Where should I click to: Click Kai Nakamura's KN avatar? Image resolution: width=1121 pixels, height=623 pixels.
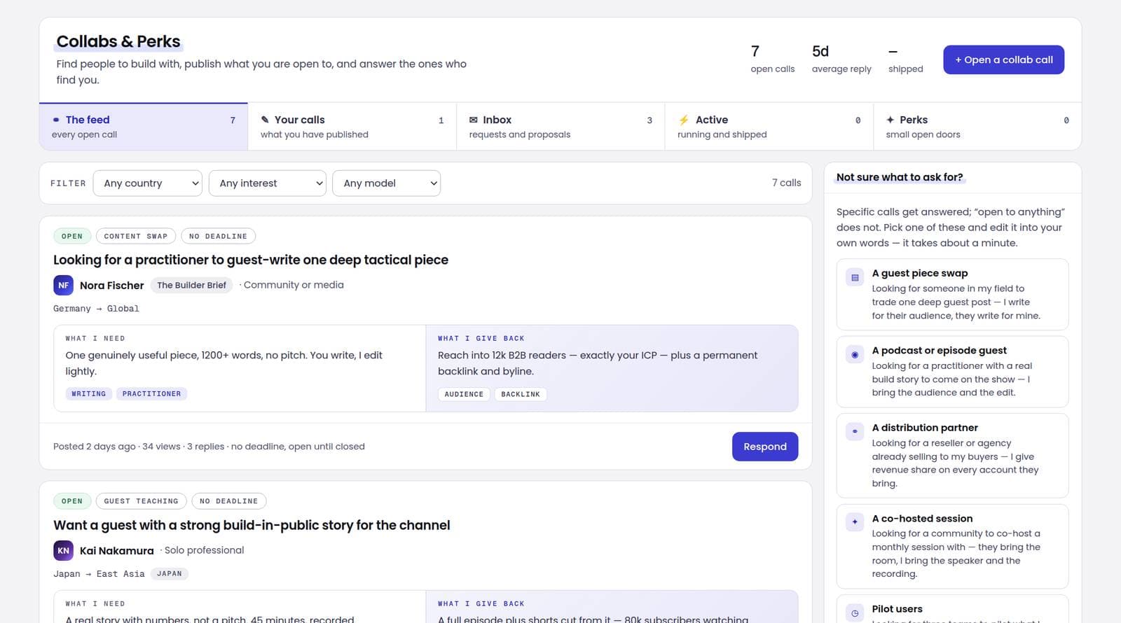coord(63,550)
